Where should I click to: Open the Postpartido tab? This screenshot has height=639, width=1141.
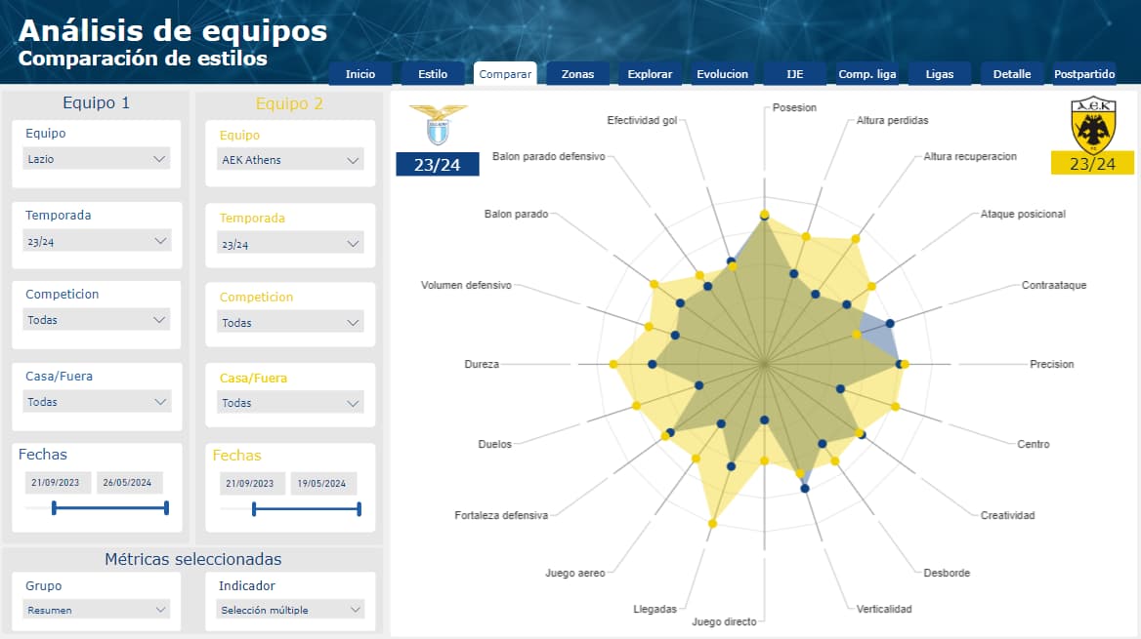1084,74
